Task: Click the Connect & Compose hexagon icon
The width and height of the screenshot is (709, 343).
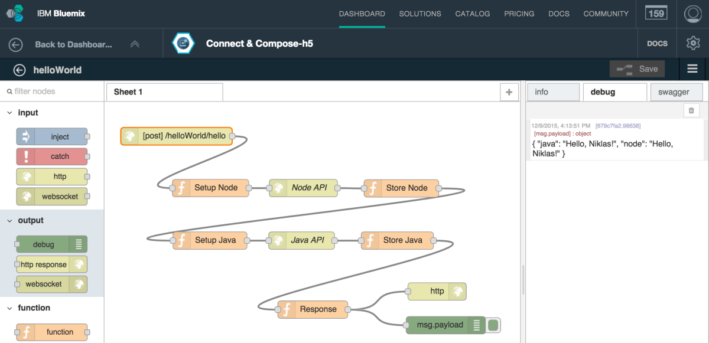Action: pyautogui.click(x=183, y=43)
